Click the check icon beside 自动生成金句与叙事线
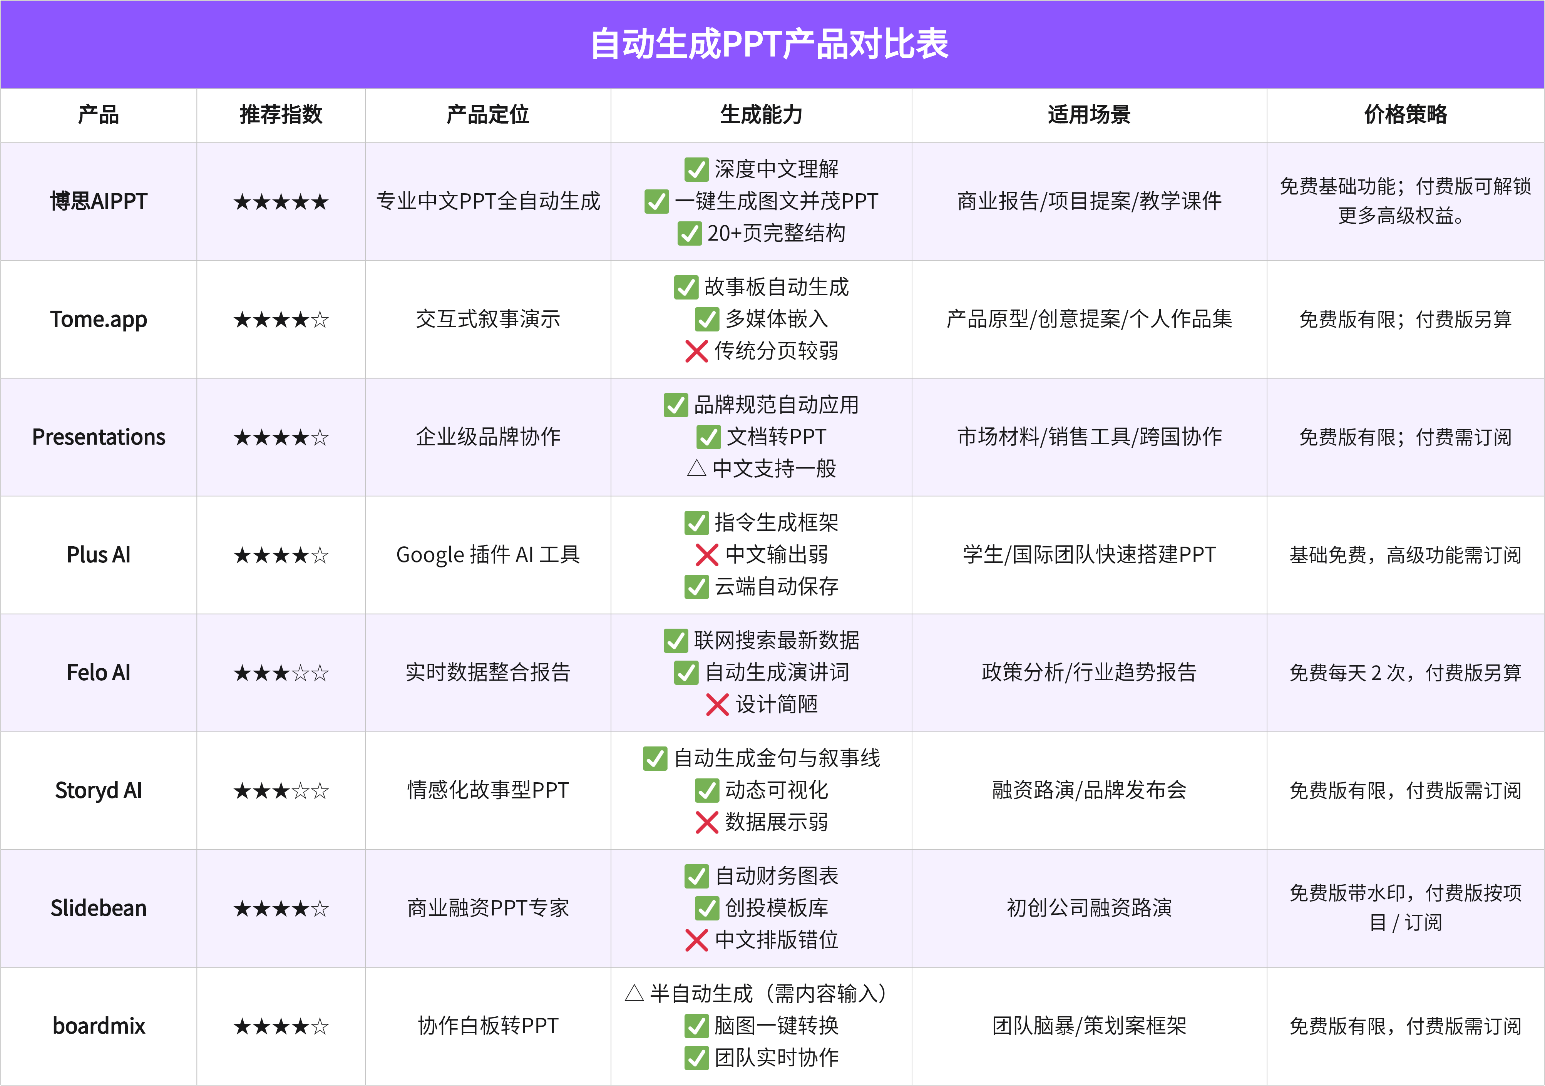This screenshot has height=1086, width=1545. 655,758
